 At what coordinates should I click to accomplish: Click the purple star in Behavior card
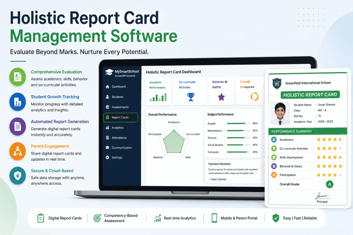tap(221, 97)
